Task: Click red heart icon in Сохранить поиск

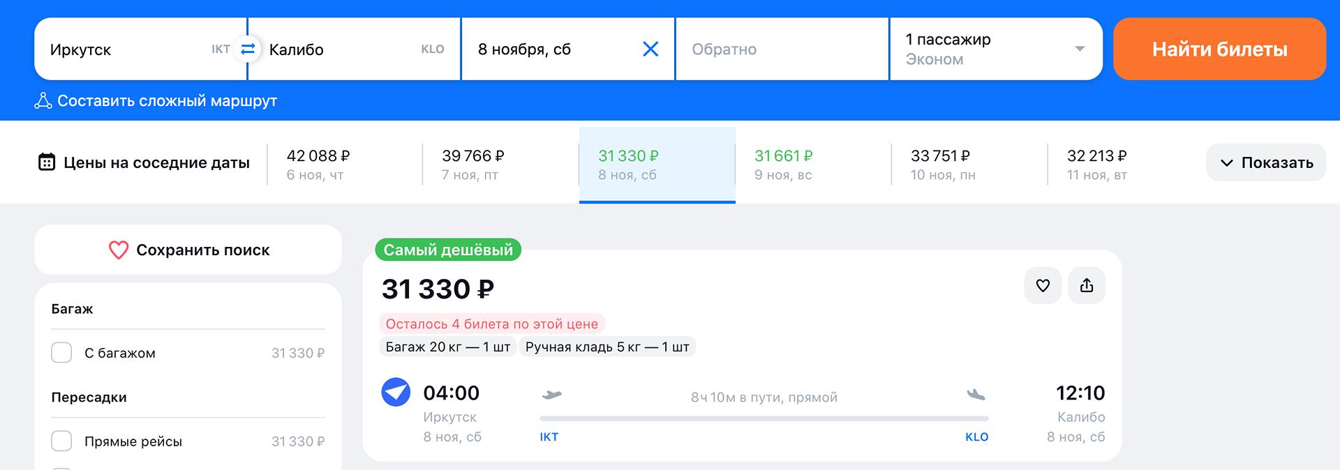Action: click(x=119, y=250)
